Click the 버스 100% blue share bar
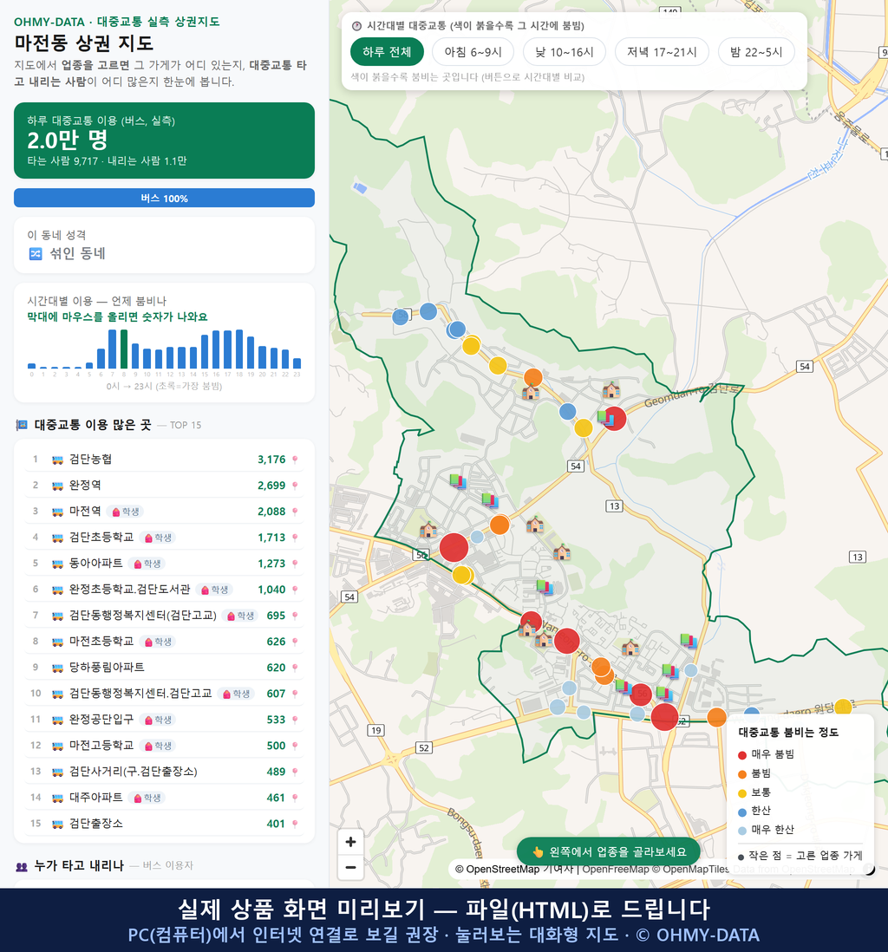Screen dimensions: 888x952 164,198
